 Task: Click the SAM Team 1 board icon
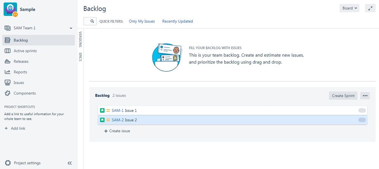pos(8,28)
